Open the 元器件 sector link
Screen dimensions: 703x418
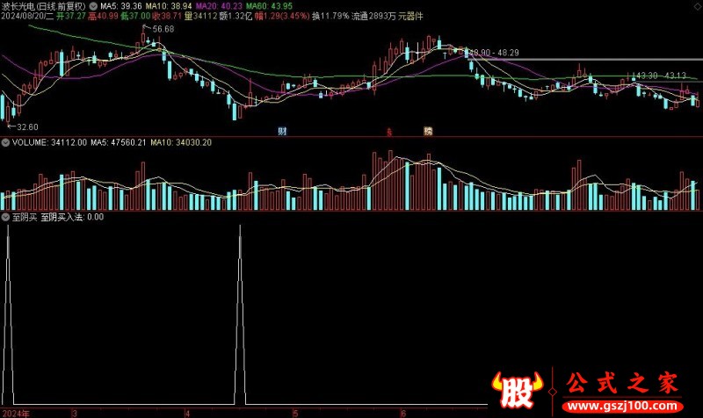pos(410,16)
